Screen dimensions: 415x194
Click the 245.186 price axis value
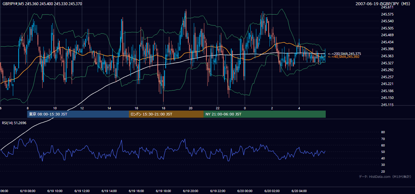pyautogui.click(x=387, y=91)
